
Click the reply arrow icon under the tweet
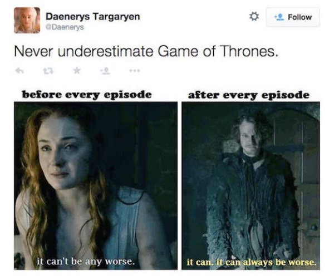19,71
